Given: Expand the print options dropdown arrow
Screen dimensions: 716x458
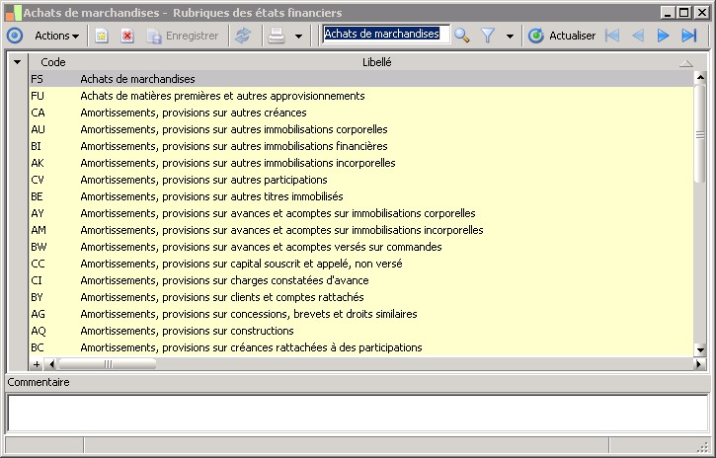Looking at the screenshot, I should coord(298,37).
